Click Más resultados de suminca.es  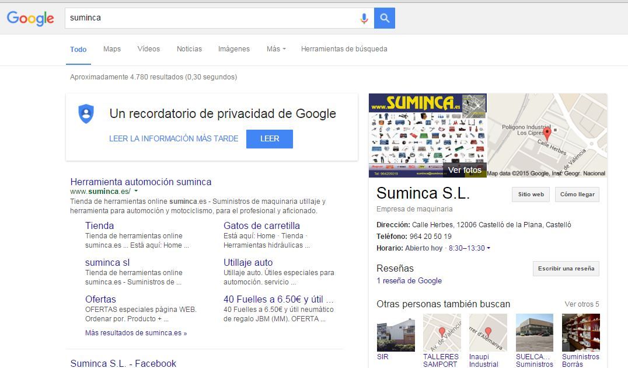(x=136, y=333)
